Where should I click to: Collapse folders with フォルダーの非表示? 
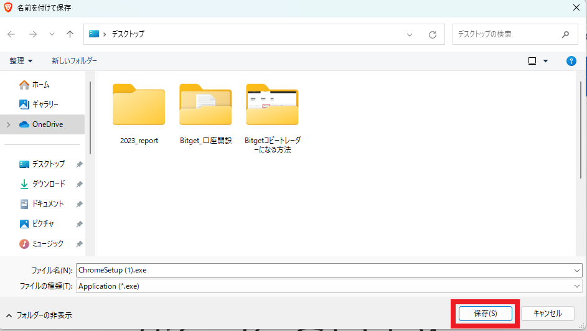[39, 315]
